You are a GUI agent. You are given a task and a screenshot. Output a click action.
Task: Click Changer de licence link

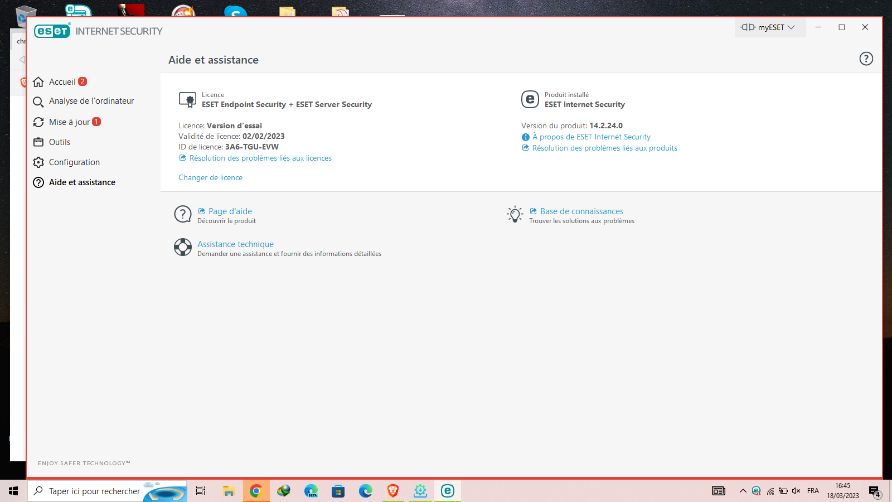tap(210, 178)
